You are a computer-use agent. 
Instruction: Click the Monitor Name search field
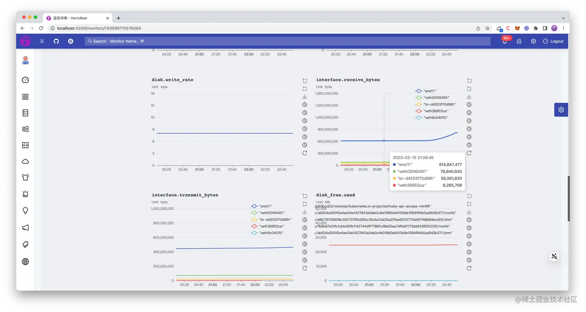[288, 41]
